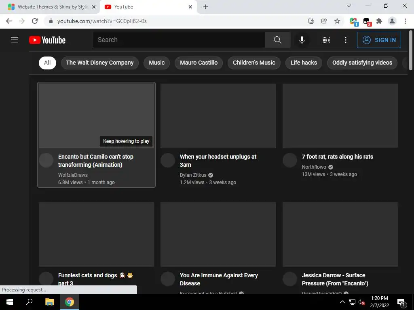Click browser forward arrow
414x310 pixels.
(x=22, y=21)
